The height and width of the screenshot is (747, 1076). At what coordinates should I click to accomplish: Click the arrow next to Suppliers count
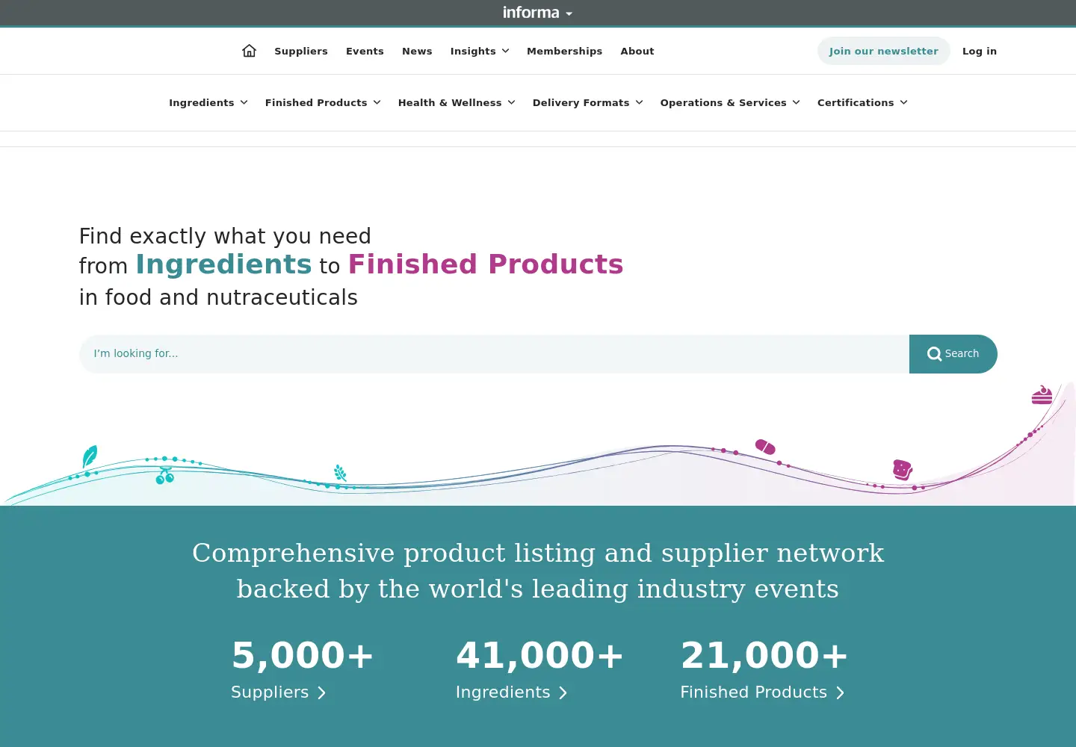pos(321,693)
